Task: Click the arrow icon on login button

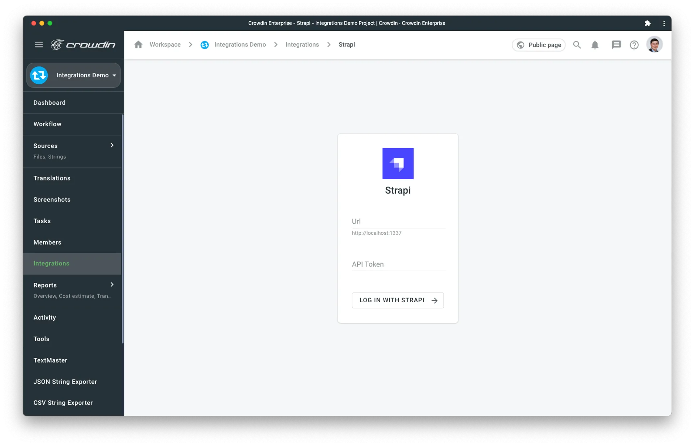Action: [x=434, y=300]
